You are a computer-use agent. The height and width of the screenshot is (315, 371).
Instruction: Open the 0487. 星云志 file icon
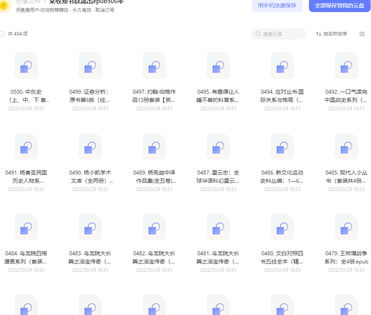point(218,146)
